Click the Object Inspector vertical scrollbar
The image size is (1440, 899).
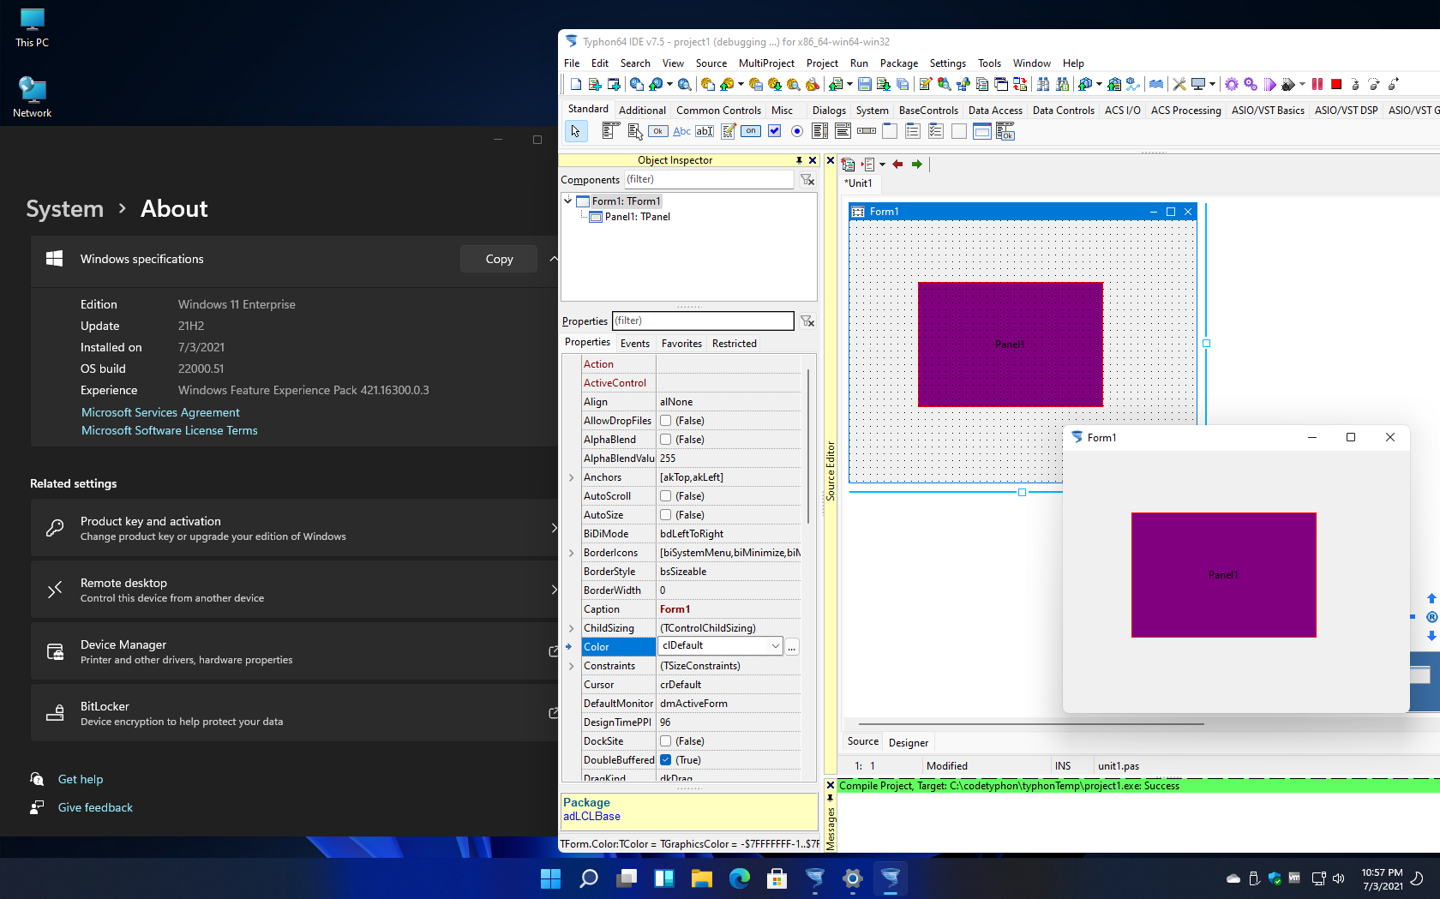click(x=807, y=447)
